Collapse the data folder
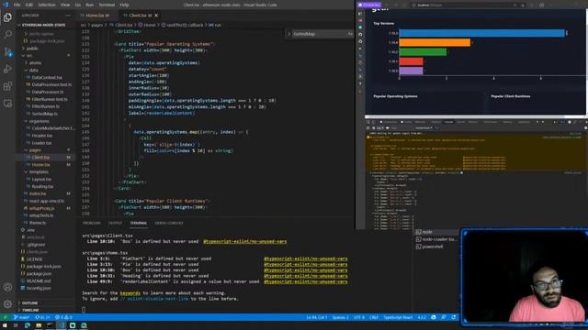Image resolution: width=588 pixels, height=330 pixels. point(33,70)
